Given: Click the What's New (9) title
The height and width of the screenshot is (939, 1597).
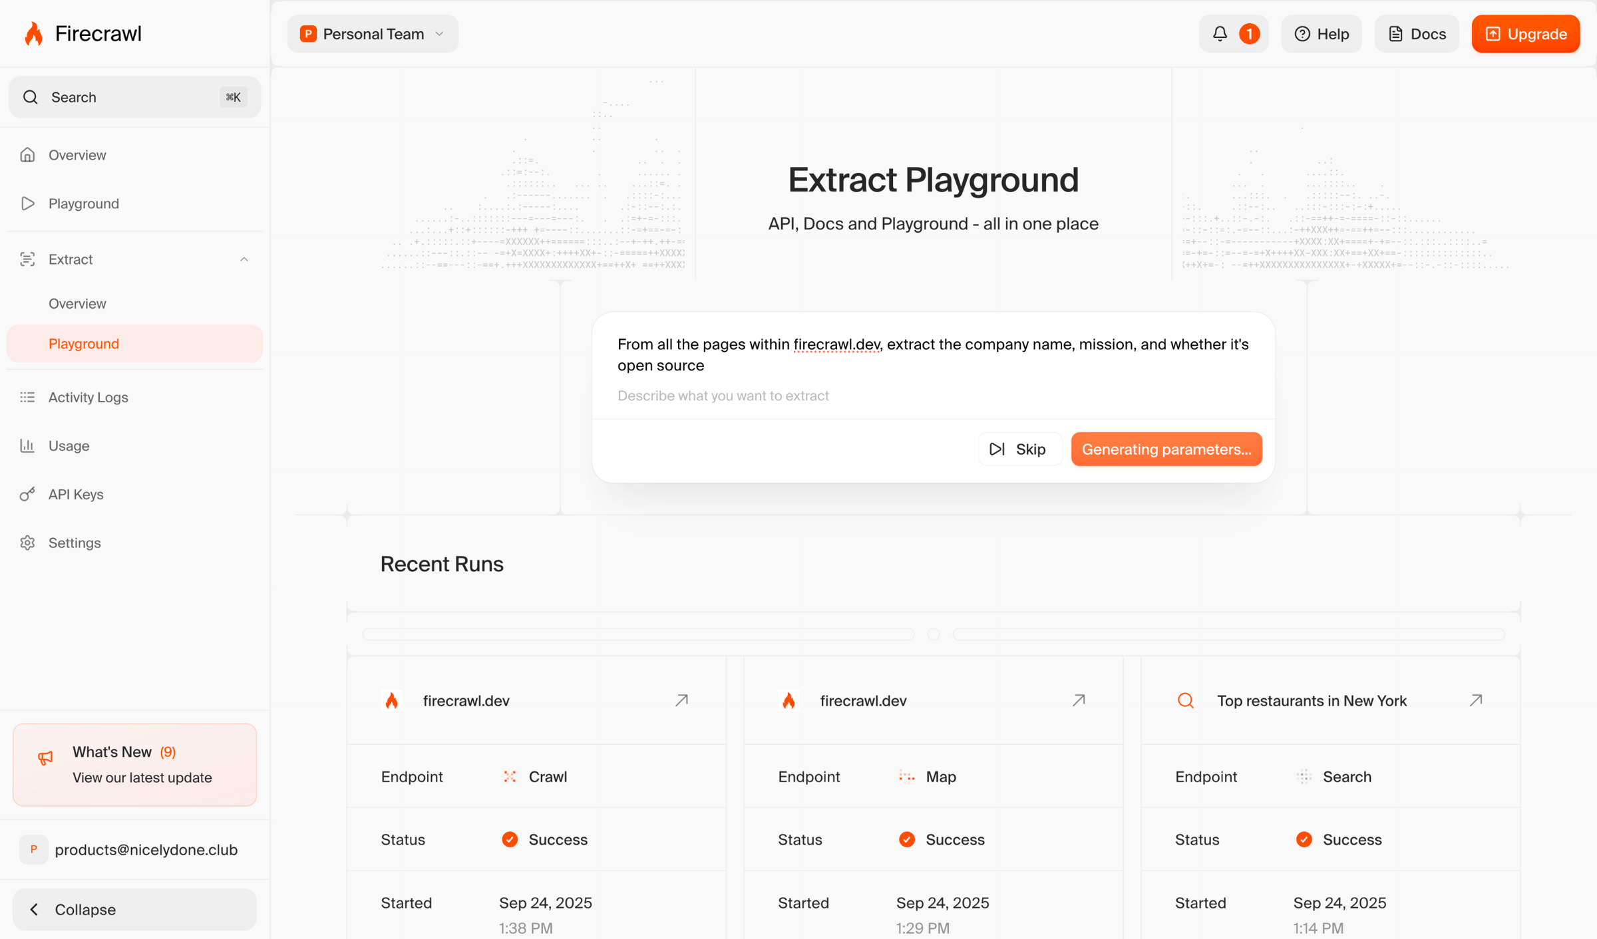Looking at the screenshot, I should (124, 751).
